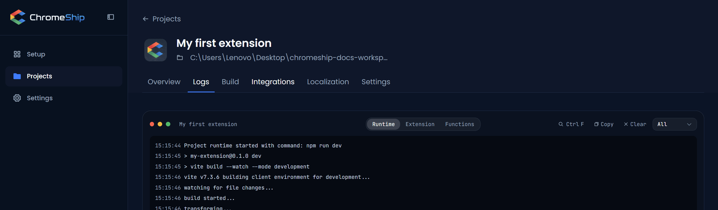This screenshot has height=210, width=718.
Task: Click log line 'build started...'
Action: [x=209, y=198]
